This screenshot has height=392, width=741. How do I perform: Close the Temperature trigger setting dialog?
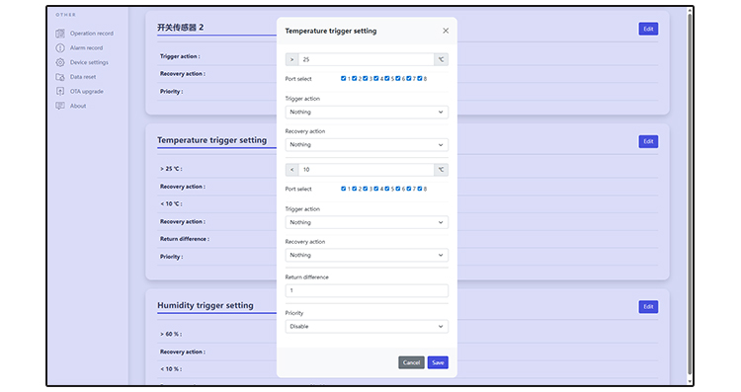click(x=446, y=31)
